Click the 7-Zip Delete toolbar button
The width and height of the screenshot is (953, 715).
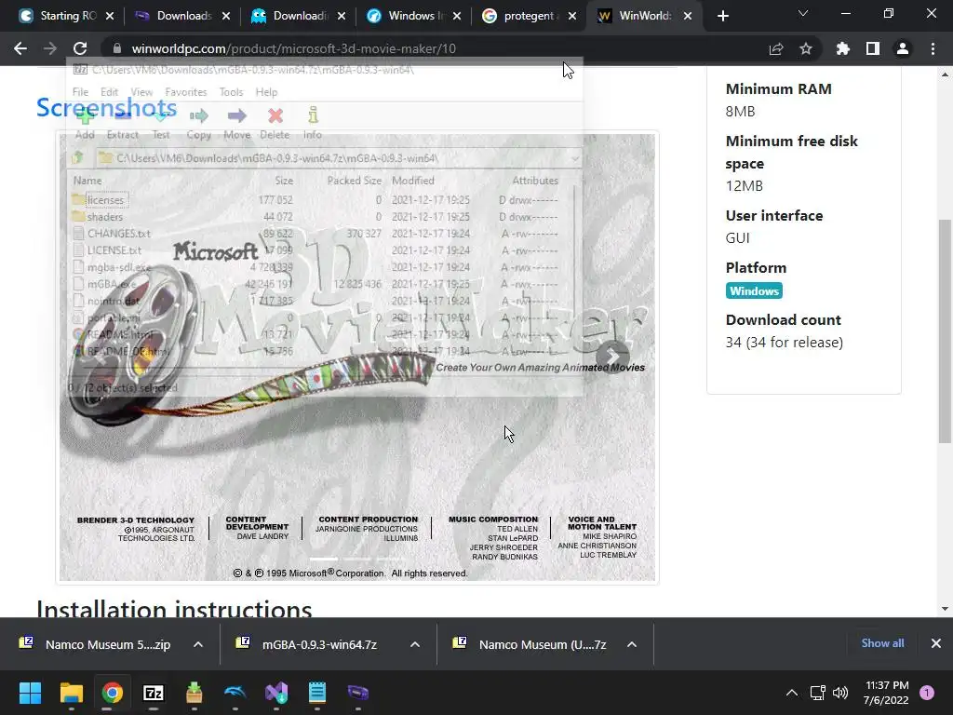tap(275, 124)
